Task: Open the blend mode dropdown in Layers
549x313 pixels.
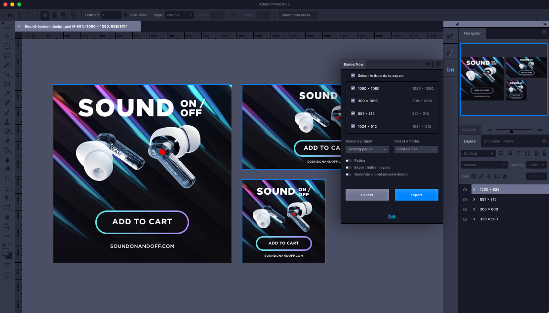Action: (484, 165)
